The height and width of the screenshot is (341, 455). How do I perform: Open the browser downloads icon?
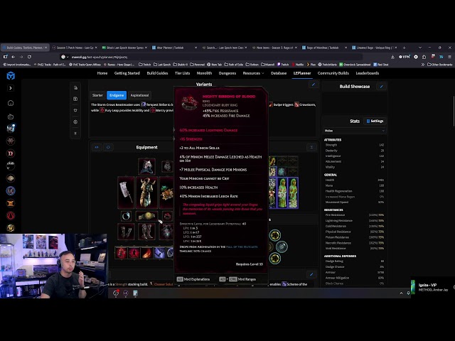[x=392, y=57]
